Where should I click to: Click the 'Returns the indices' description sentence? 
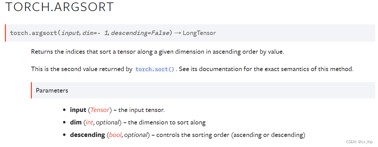pos(158,52)
